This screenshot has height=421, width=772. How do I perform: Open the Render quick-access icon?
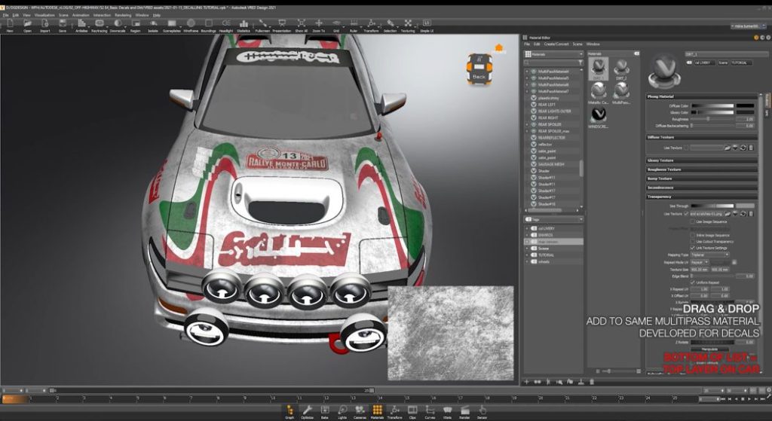point(464,410)
